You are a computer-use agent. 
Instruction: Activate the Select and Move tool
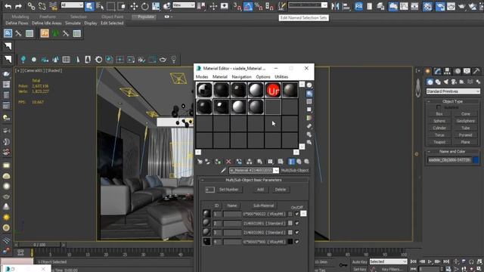[134, 6]
